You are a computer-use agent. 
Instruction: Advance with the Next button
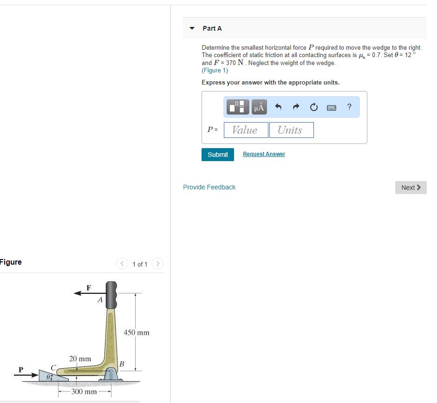pyautogui.click(x=410, y=188)
